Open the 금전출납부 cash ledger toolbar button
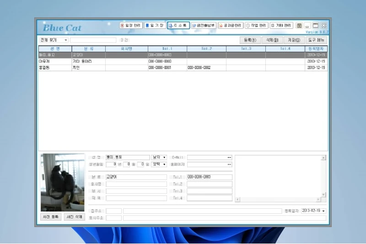Viewport: 366px width, 244px height. click(204, 26)
